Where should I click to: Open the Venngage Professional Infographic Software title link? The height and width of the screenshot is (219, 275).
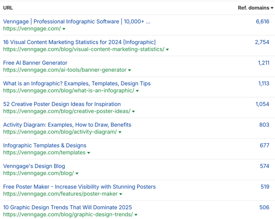point(77,22)
